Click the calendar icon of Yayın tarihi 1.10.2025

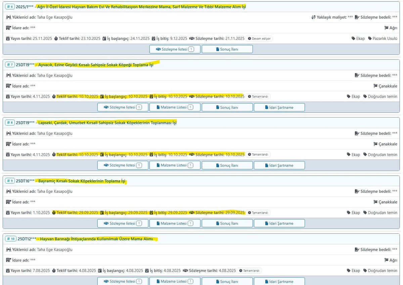(x=8, y=212)
